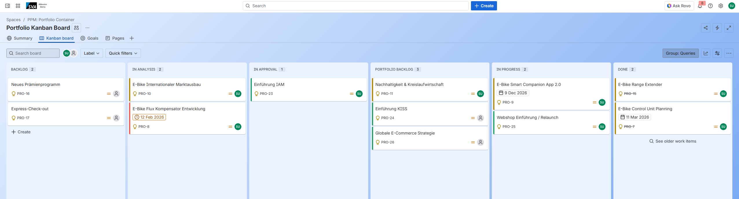Viewport: 739px width, 199px height.
Task: Expand the Label dropdown filter
Action: tap(91, 53)
